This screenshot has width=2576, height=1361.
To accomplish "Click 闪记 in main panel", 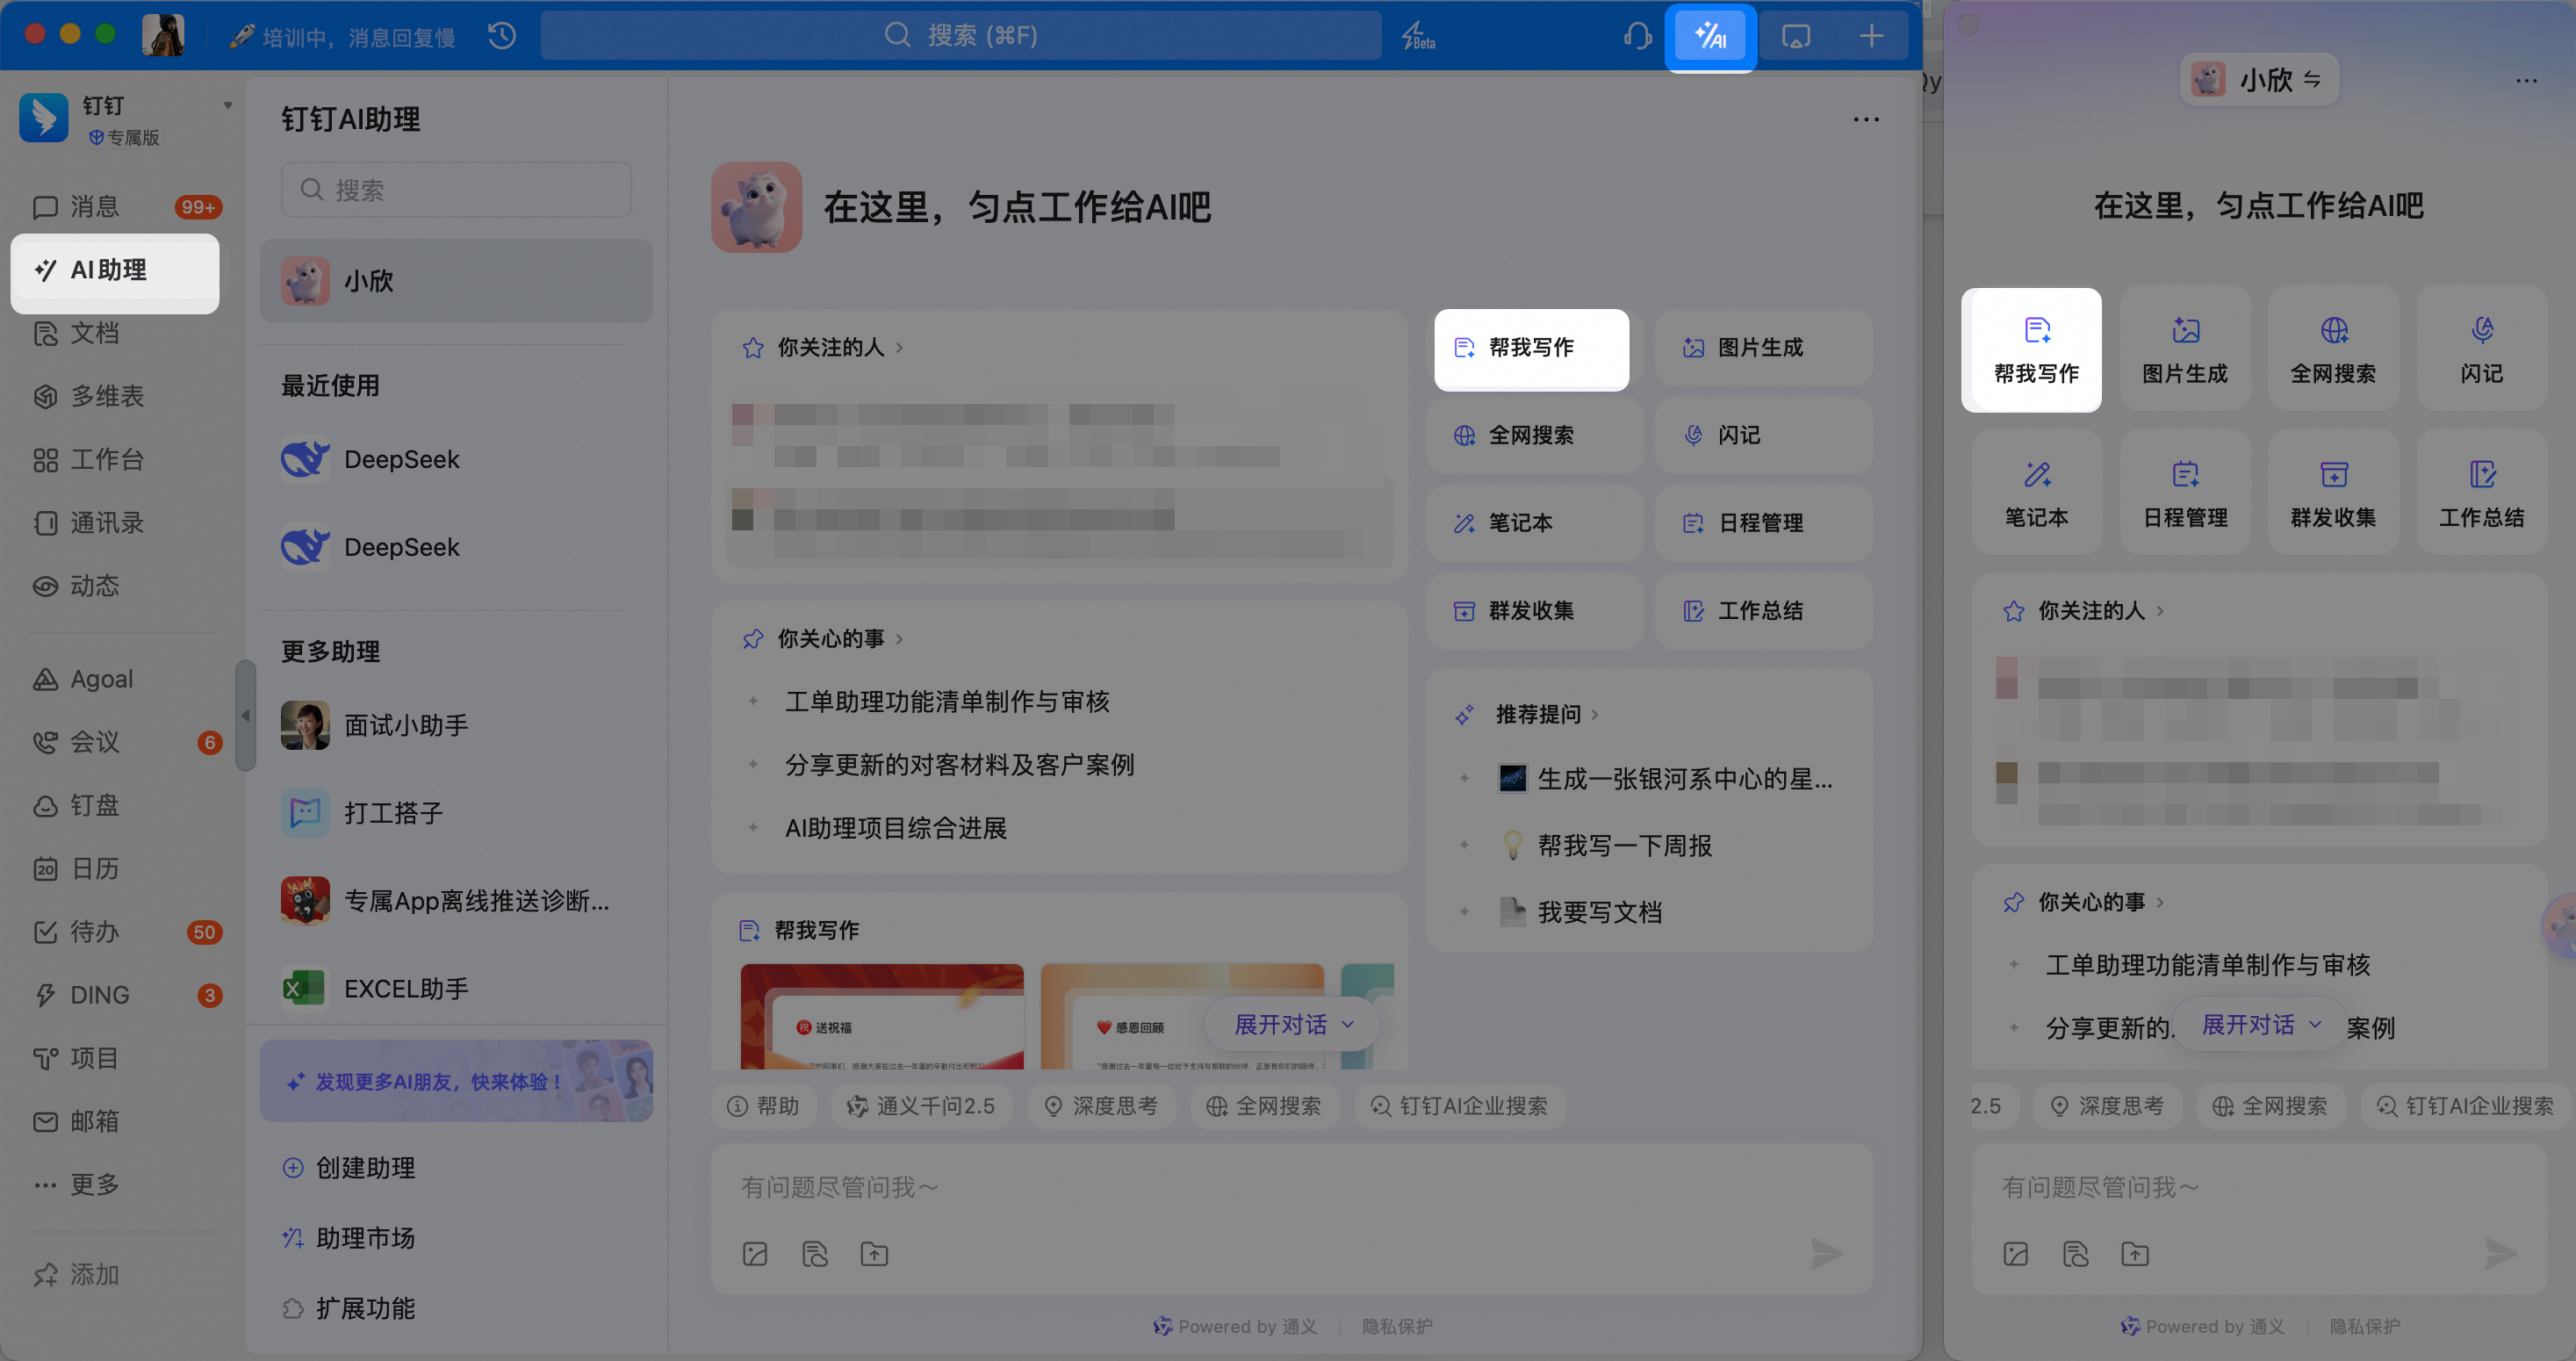I will click(x=1763, y=435).
